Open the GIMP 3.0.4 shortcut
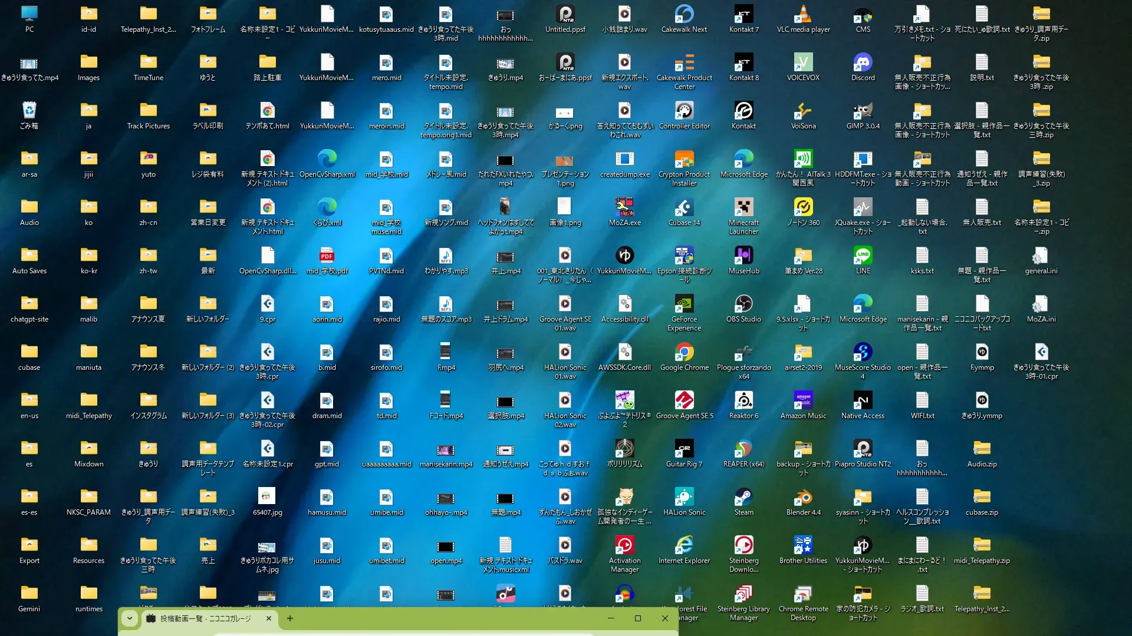Viewport: 1132px width, 636px height. click(x=863, y=111)
